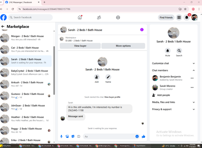
Task: Open the View buyer profile link
Action: (x=112, y=97)
